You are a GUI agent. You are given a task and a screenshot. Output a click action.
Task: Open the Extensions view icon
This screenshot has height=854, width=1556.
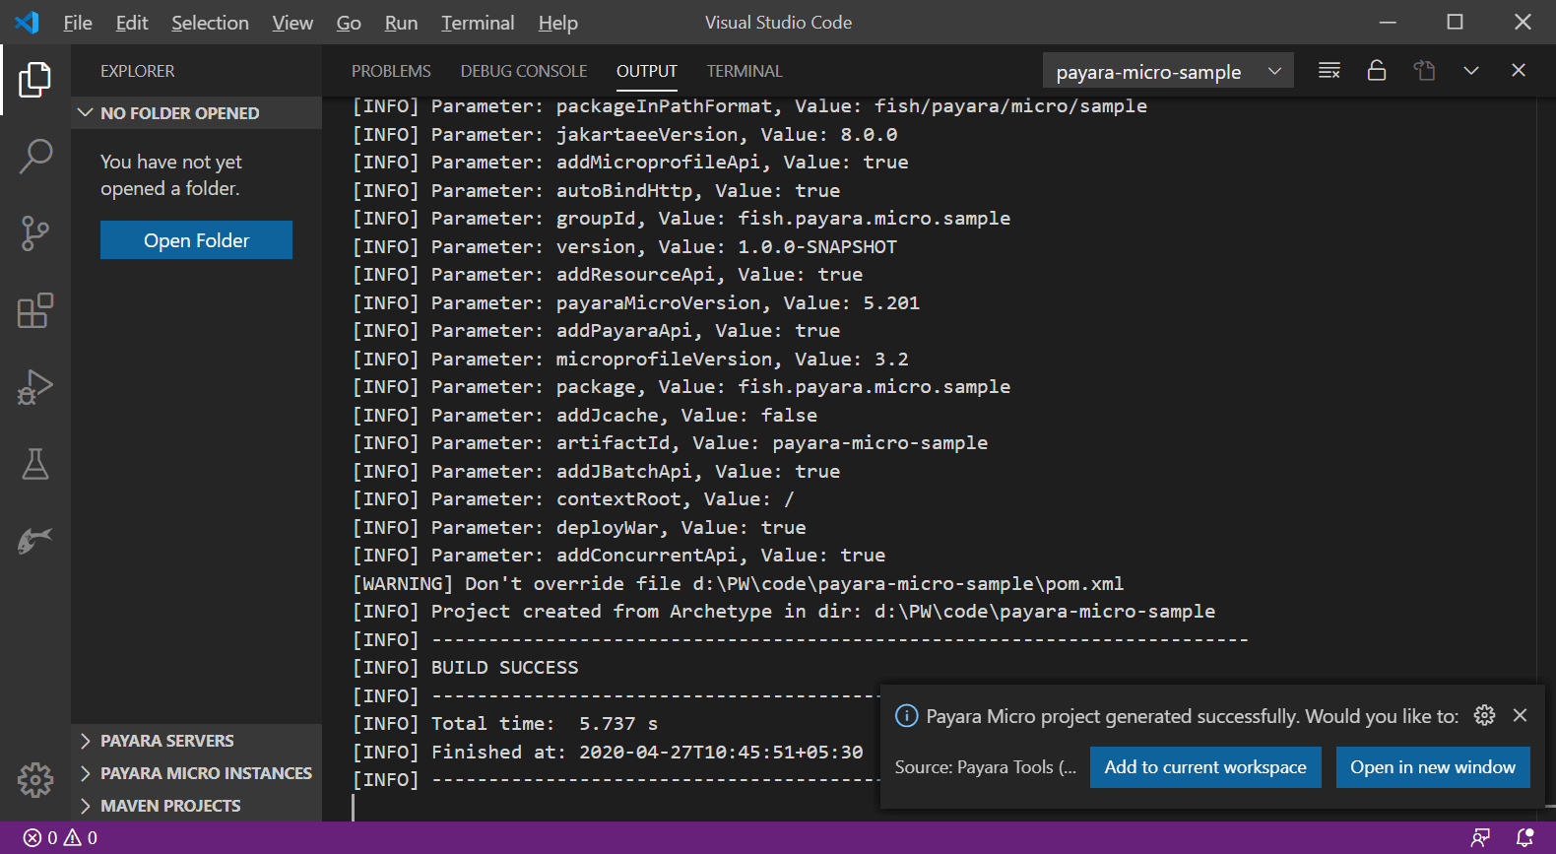[35, 310]
